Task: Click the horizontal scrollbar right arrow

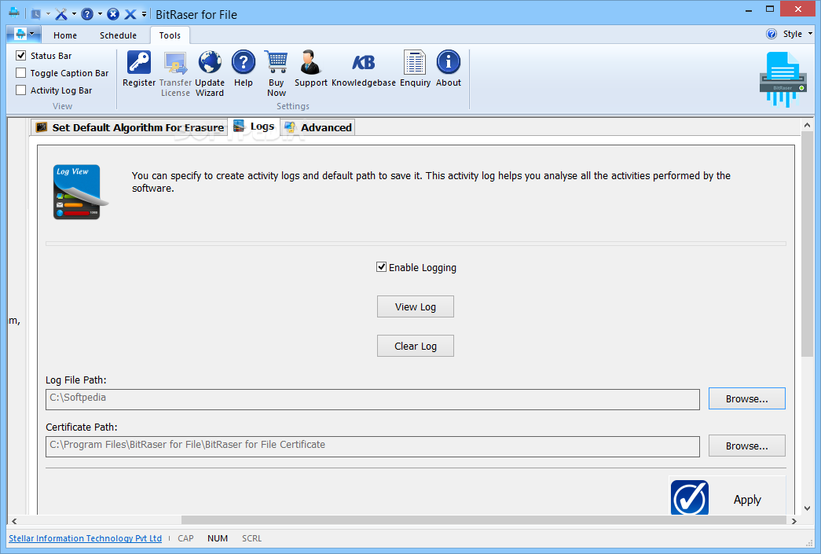Action: (794, 521)
